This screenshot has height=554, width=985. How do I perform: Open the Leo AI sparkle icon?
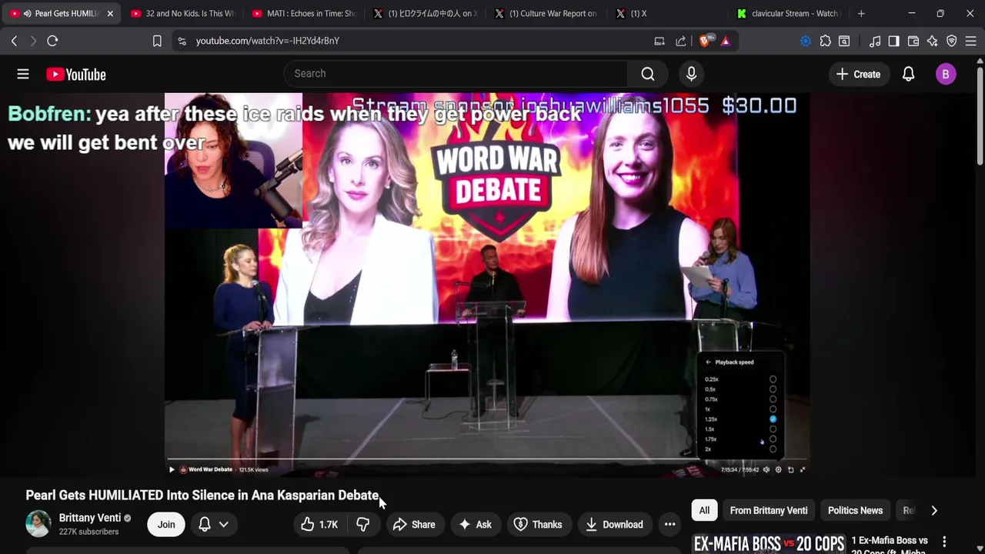[933, 41]
